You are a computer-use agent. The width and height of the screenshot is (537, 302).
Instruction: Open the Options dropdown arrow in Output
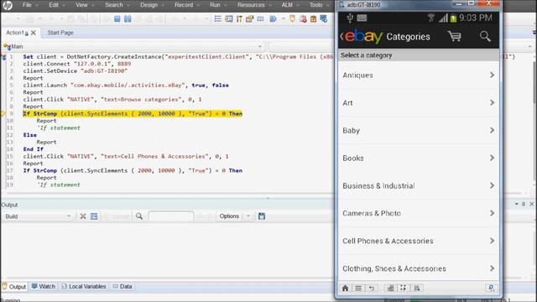(x=248, y=216)
